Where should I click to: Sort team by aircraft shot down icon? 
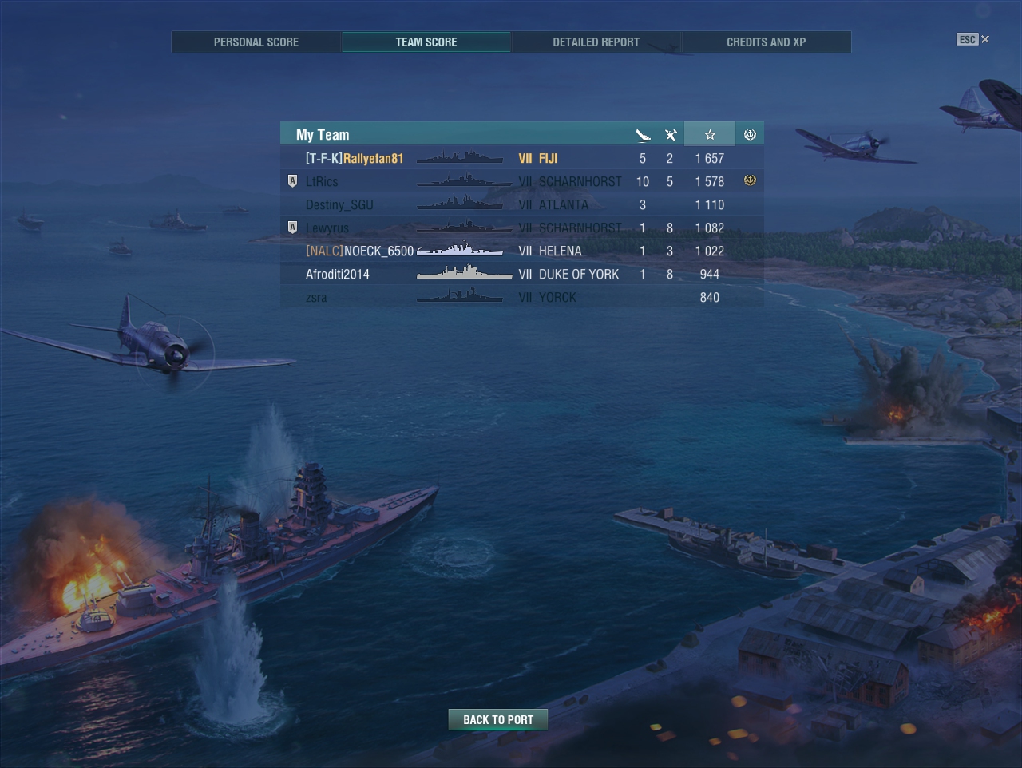tap(671, 134)
